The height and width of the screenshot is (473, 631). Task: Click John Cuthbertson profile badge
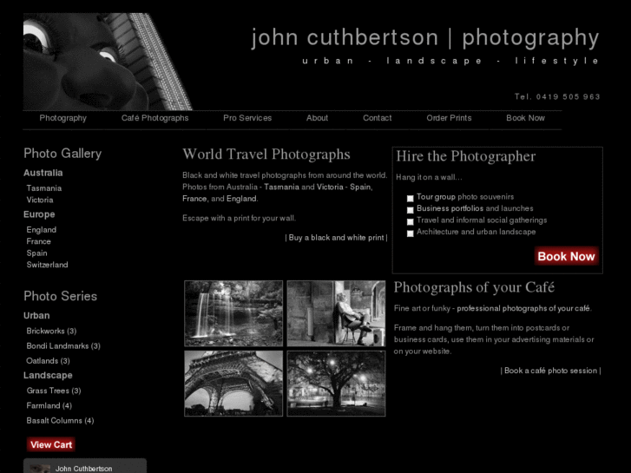coord(85,466)
